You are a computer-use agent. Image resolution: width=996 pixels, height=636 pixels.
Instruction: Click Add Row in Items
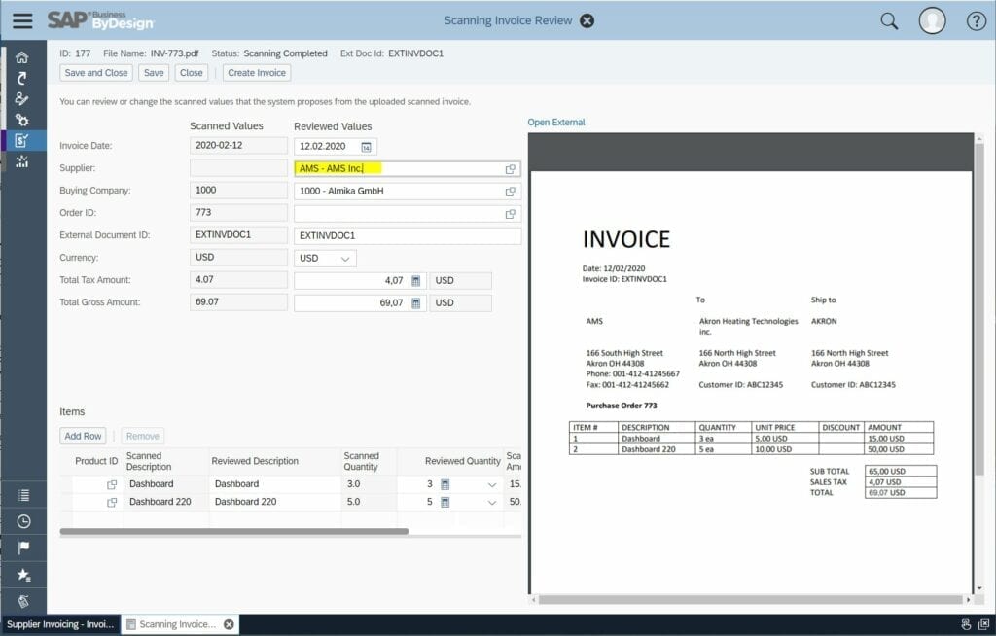[83, 436]
